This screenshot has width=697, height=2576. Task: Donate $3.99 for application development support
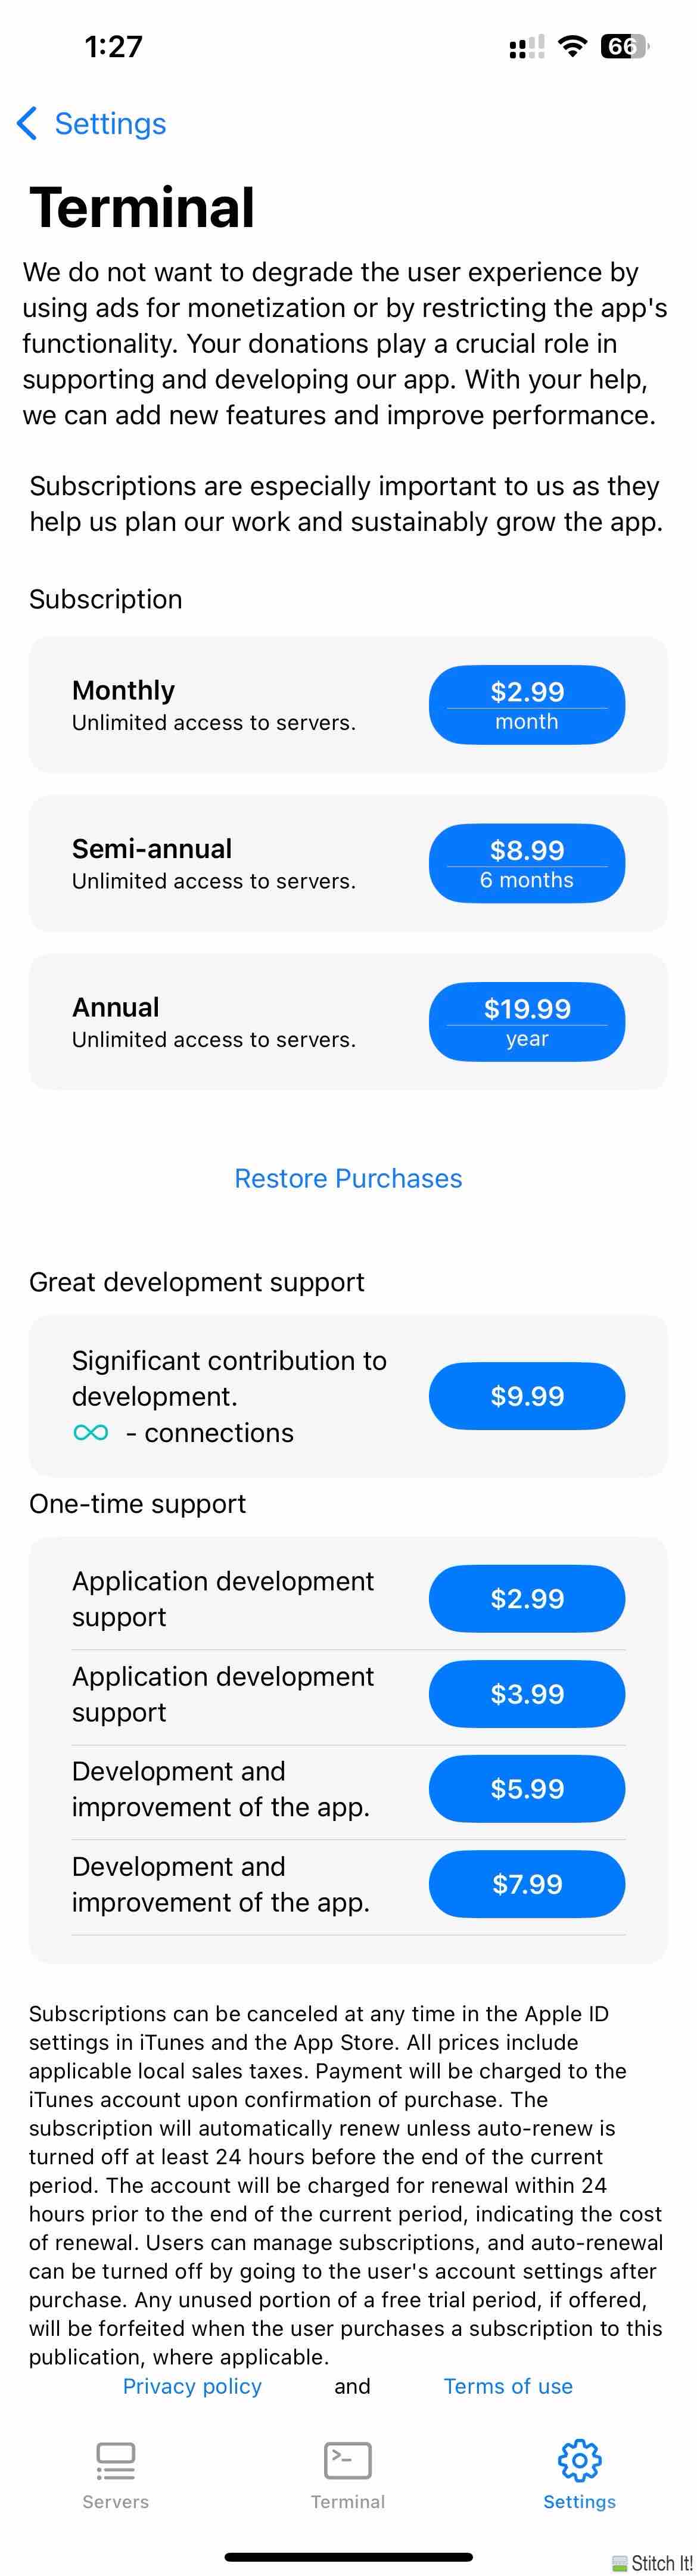pos(527,1694)
